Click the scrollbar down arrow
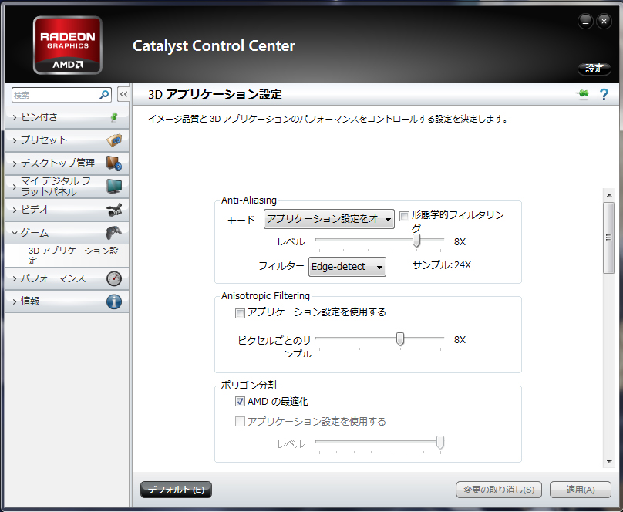The image size is (623, 512). click(608, 462)
